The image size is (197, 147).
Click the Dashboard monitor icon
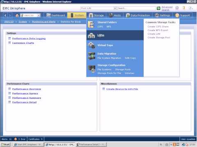pos(48,15)
